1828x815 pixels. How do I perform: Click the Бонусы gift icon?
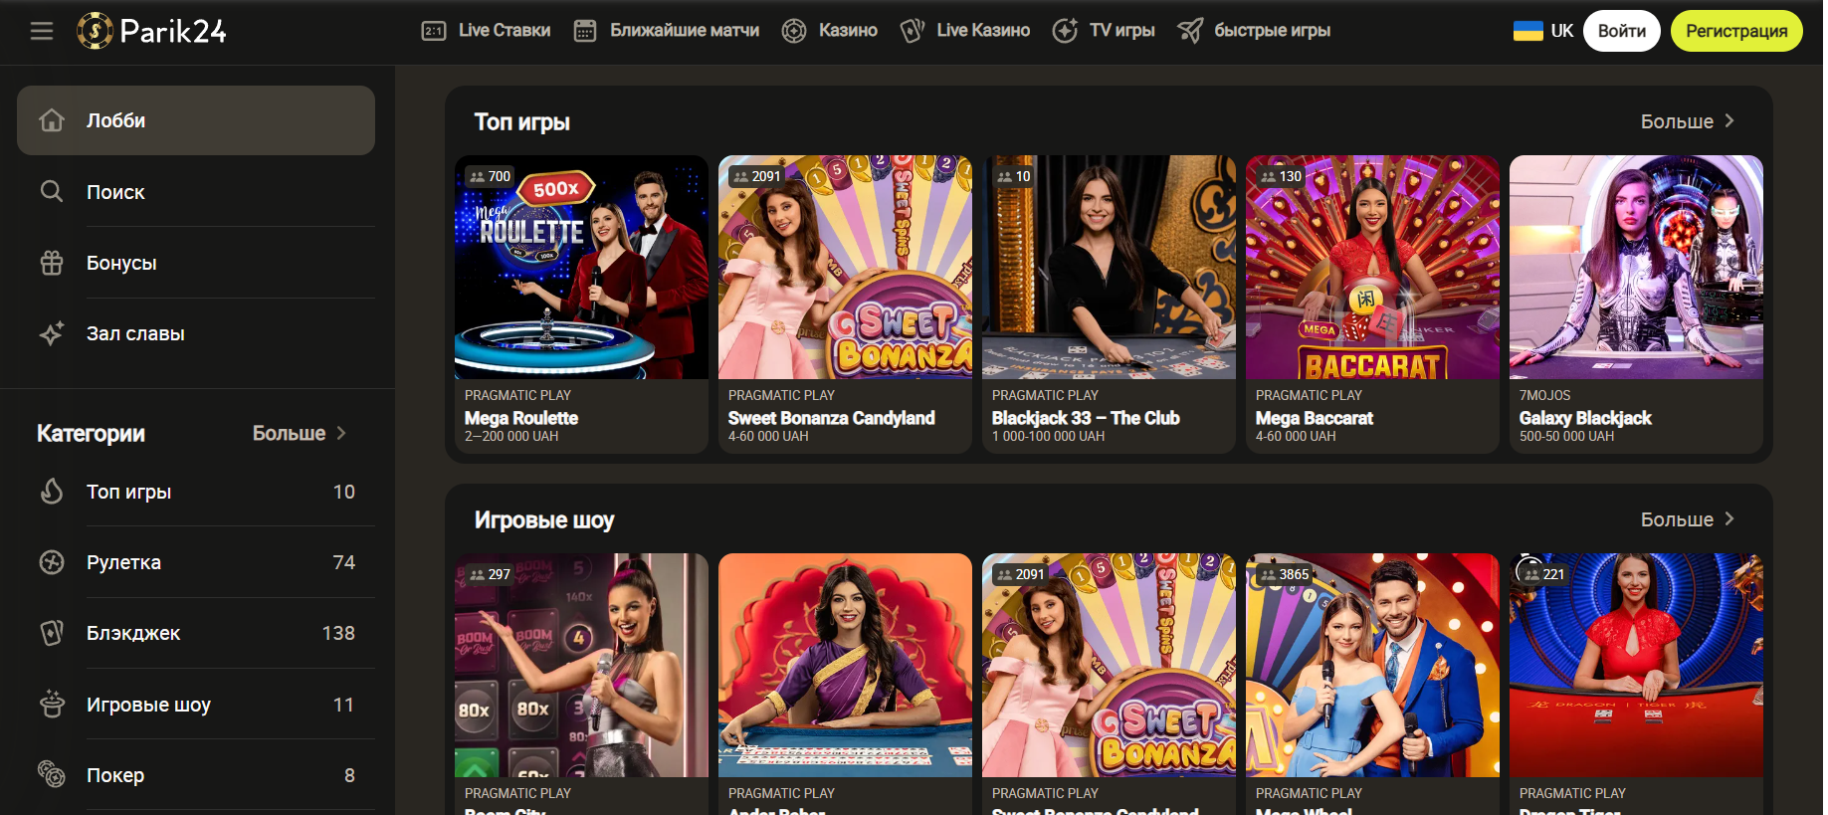pos(52,263)
